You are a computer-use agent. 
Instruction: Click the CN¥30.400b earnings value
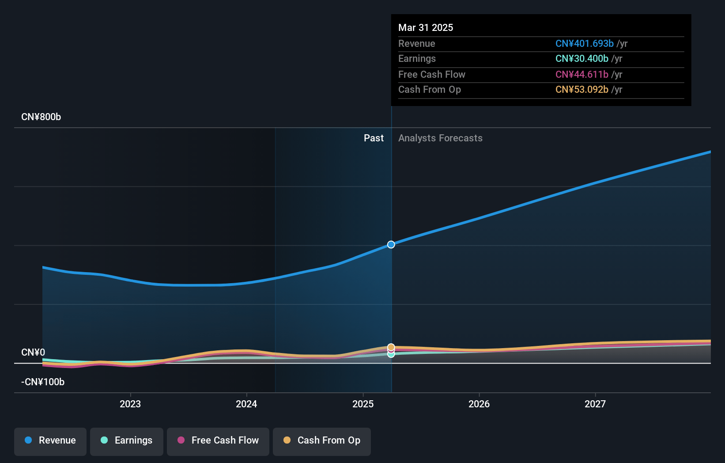click(582, 59)
